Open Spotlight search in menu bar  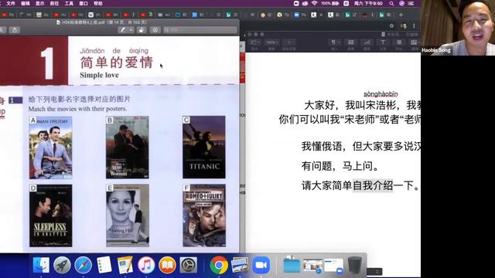click(x=391, y=3)
